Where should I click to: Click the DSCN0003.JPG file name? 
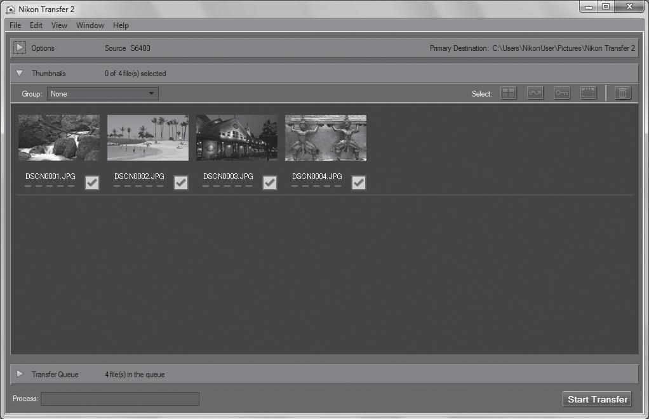coord(228,176)
